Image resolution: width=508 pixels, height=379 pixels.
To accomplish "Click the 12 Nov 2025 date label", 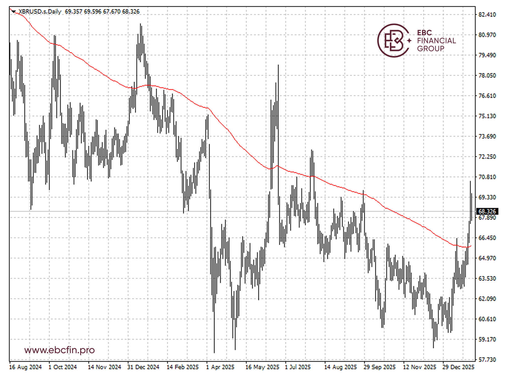I will tap(420, 367).
